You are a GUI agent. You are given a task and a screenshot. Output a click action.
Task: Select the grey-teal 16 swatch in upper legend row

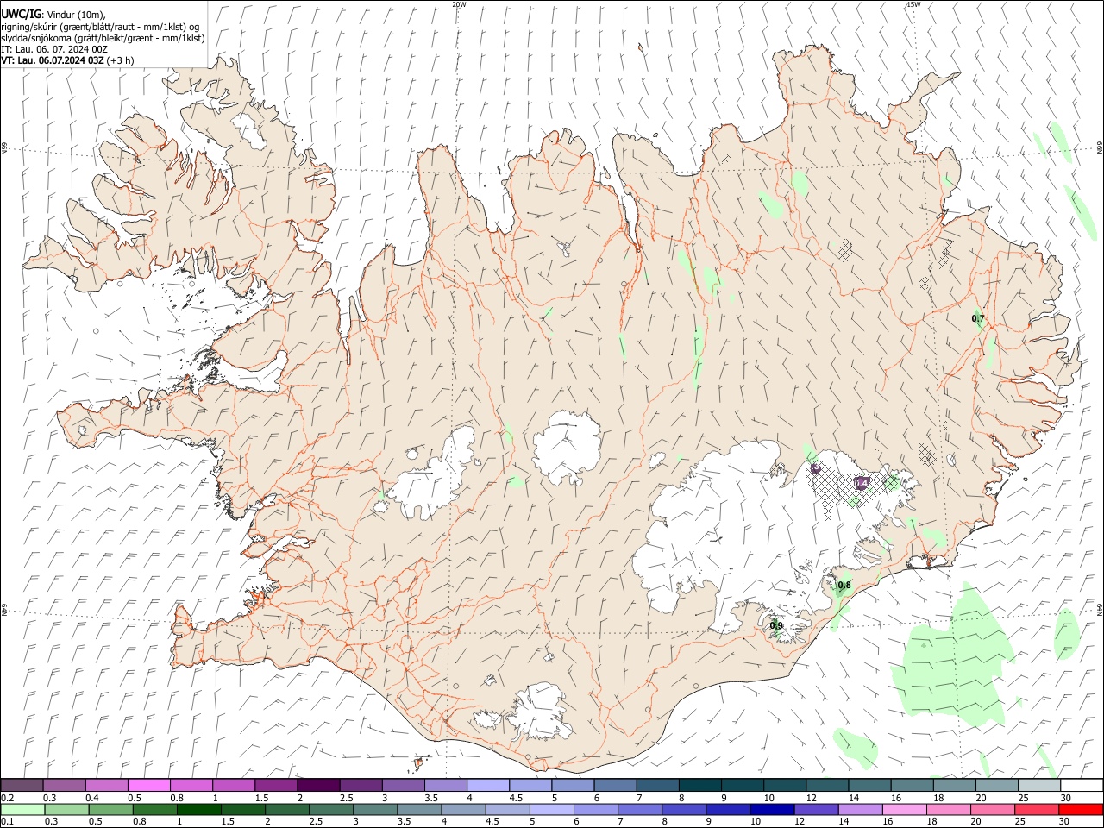(912, 785)
